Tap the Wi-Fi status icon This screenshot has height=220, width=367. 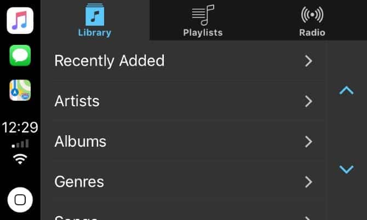[x=20, y=159]
